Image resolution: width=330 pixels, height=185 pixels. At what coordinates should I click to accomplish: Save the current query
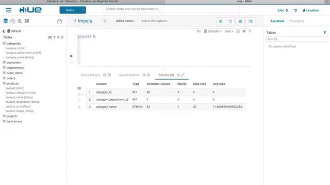(x=221, y=22)
